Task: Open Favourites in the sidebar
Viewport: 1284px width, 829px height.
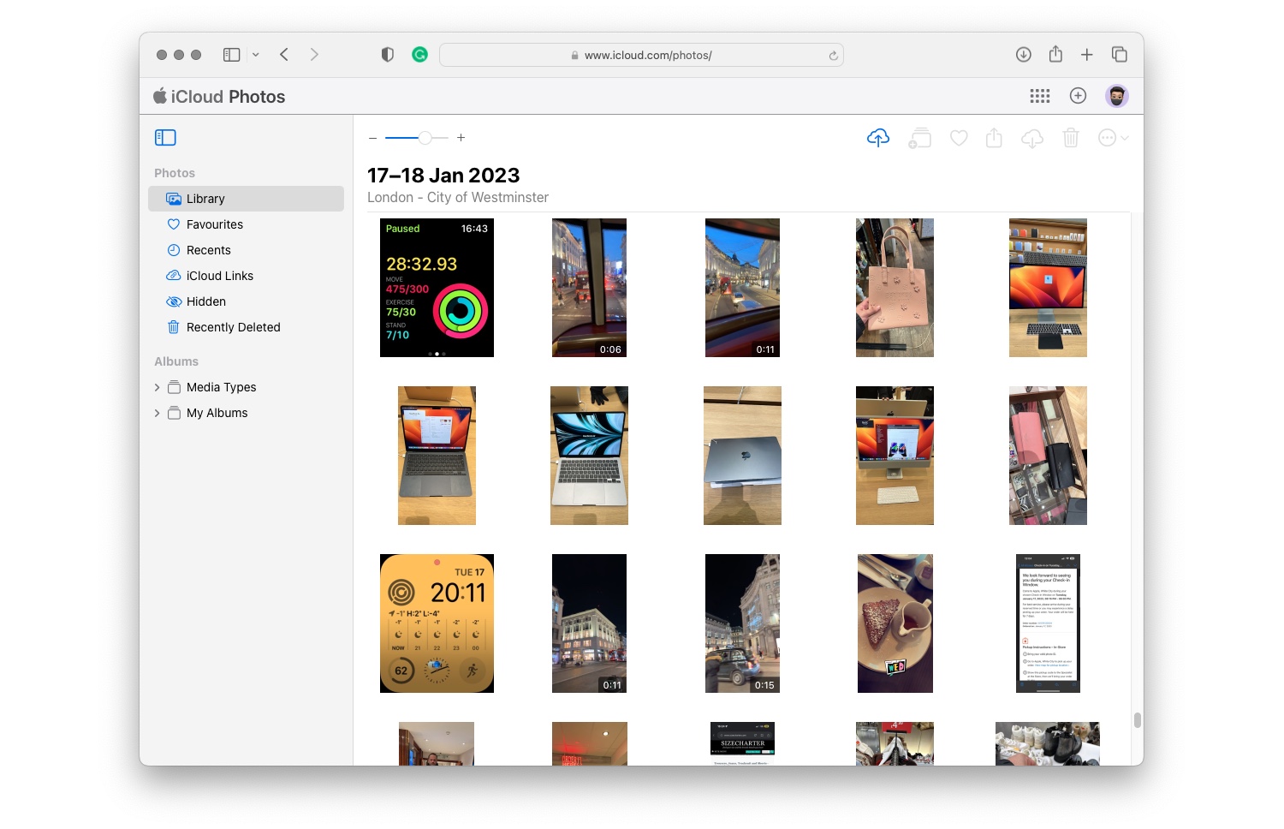Action: click(x=247, y=224)
